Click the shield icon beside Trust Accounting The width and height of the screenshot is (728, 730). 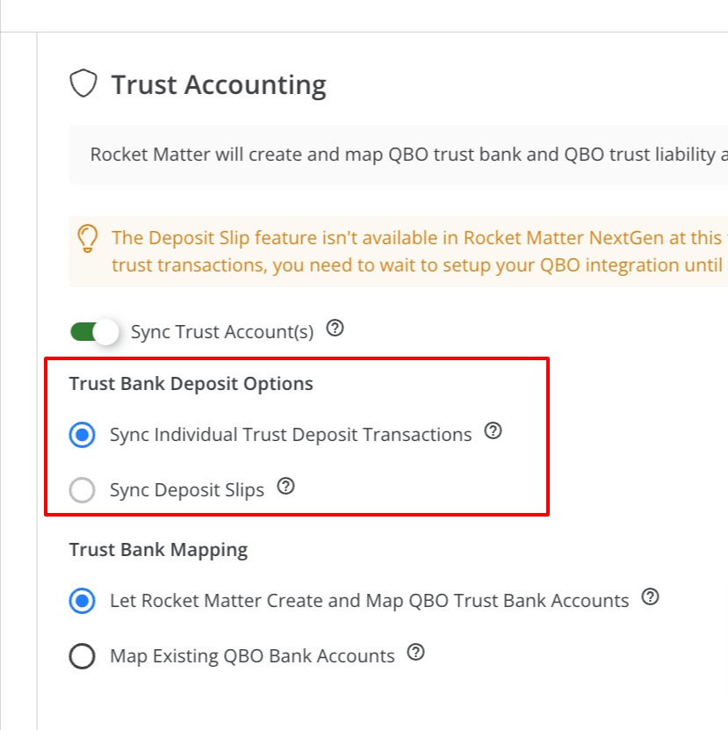(83, 83)
